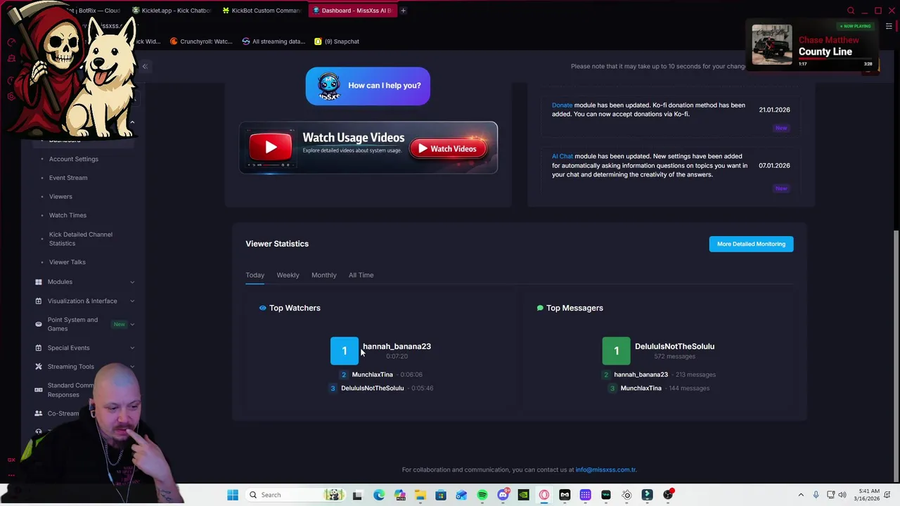The image size is (900, 506).
Task: Expand the Special Events chevron
Action: 132,348
